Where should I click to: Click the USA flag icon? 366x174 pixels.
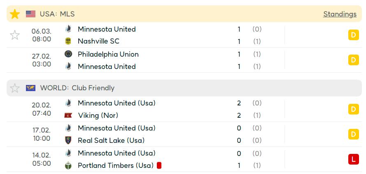(x=30, y=14)
